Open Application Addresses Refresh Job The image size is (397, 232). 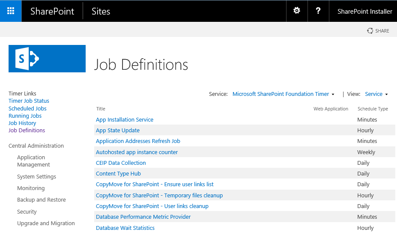[x=138, y=141]
